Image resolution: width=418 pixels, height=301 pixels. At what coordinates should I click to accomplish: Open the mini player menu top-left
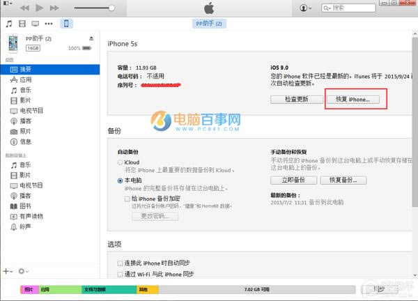8,3
